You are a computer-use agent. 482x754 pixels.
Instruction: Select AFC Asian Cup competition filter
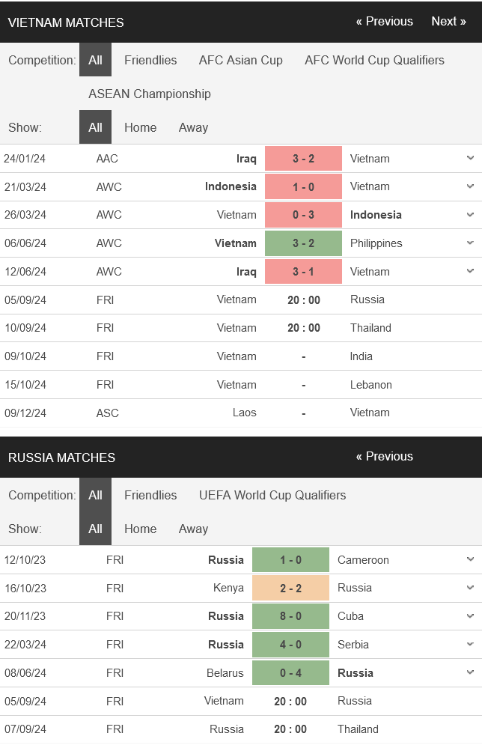[241, 60]
